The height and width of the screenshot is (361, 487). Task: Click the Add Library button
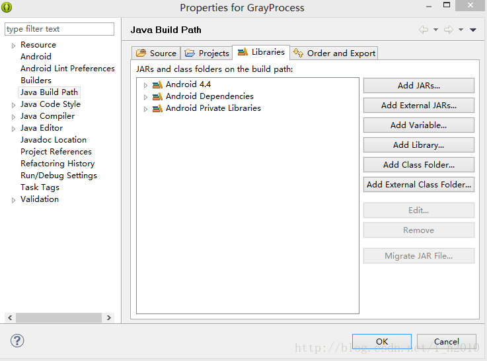pos(419,145)
